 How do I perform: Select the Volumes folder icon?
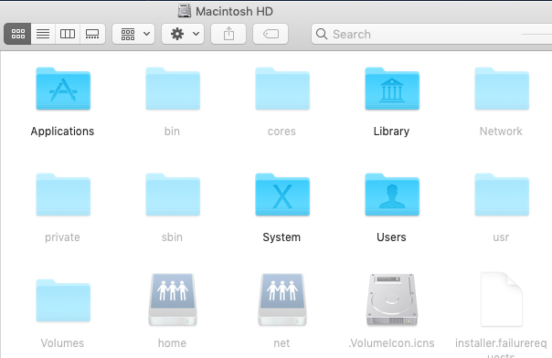coord(63,300)
